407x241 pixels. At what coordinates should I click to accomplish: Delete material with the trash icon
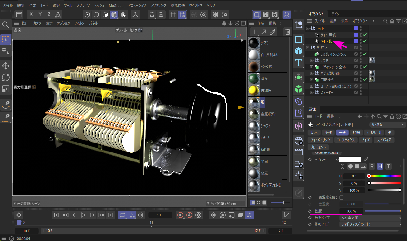point(288,32)
